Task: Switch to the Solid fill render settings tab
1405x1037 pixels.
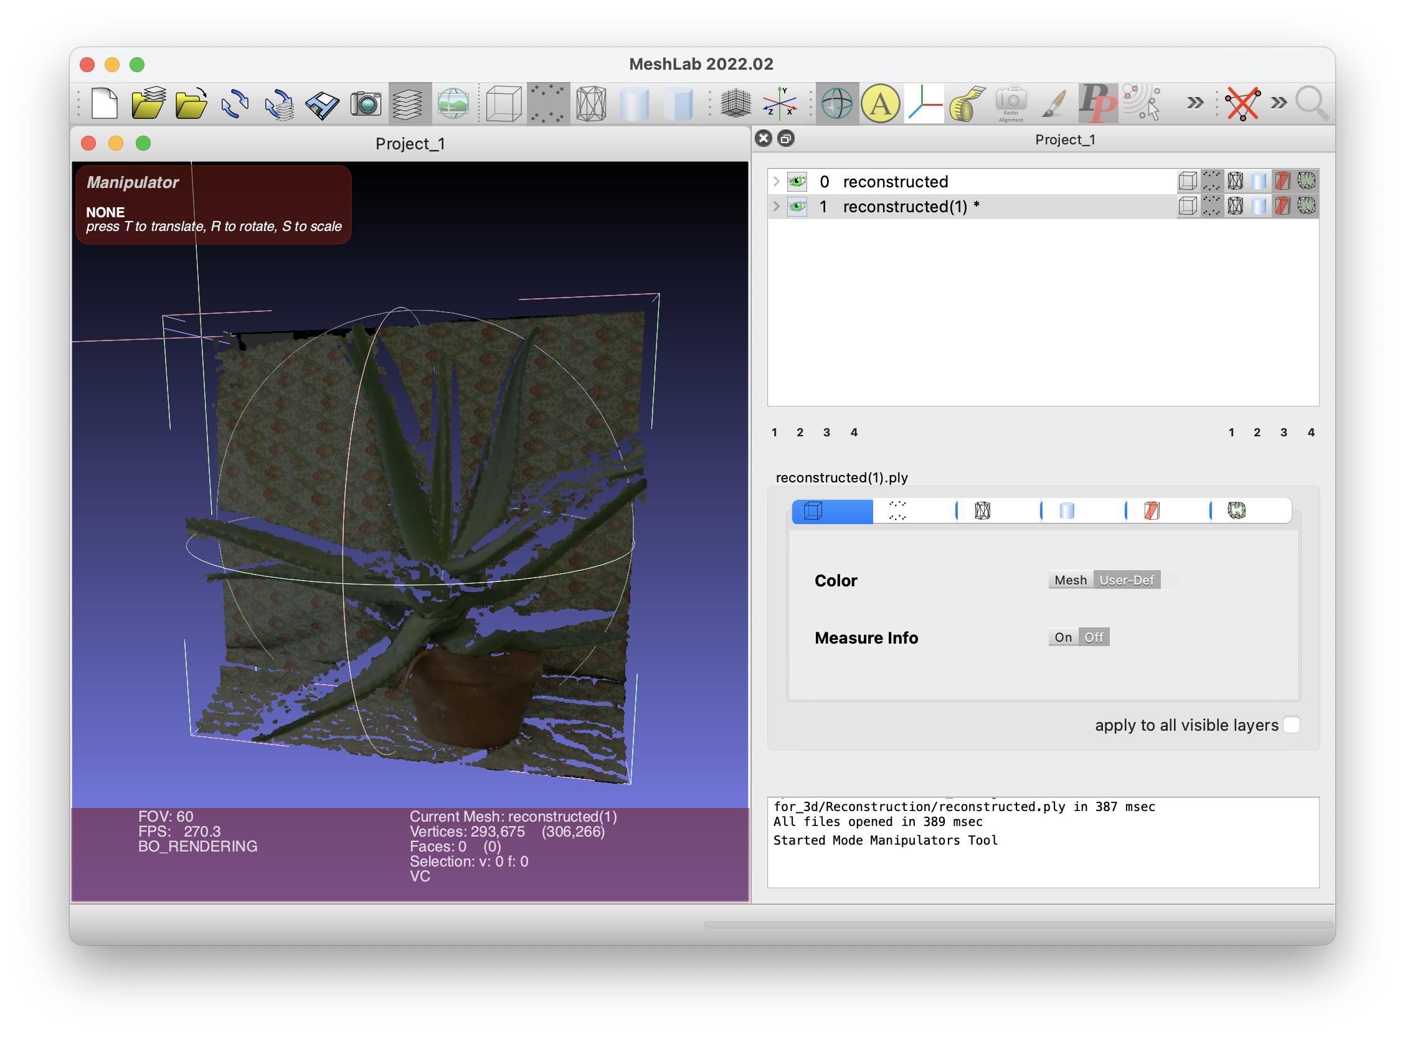Action: [1084, 511]
